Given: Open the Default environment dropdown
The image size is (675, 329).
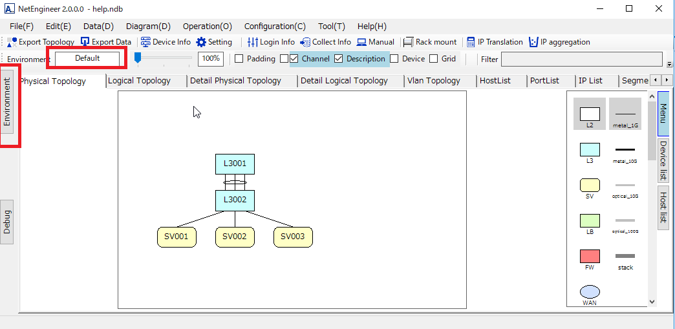Looking at the screenshot, I should pos(87,58).
